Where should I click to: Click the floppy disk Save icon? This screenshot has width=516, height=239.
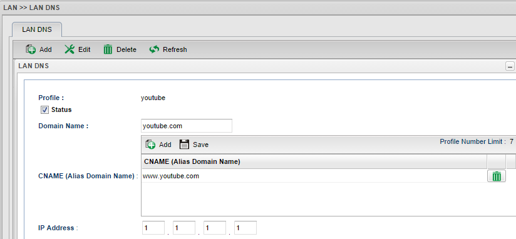point(184,145)
